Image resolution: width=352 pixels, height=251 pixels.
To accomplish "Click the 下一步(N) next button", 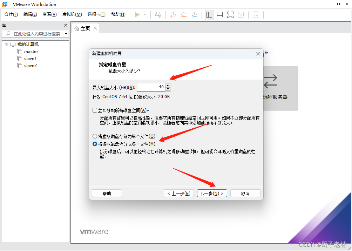I will click(212, 193).
